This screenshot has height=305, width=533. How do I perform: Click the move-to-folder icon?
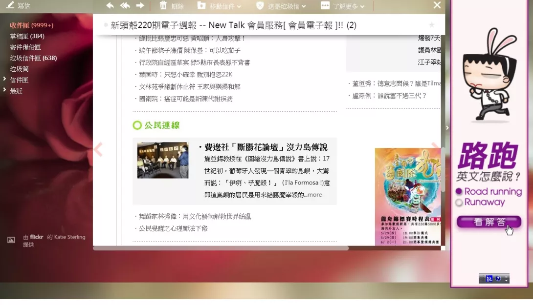coord(201,5)
